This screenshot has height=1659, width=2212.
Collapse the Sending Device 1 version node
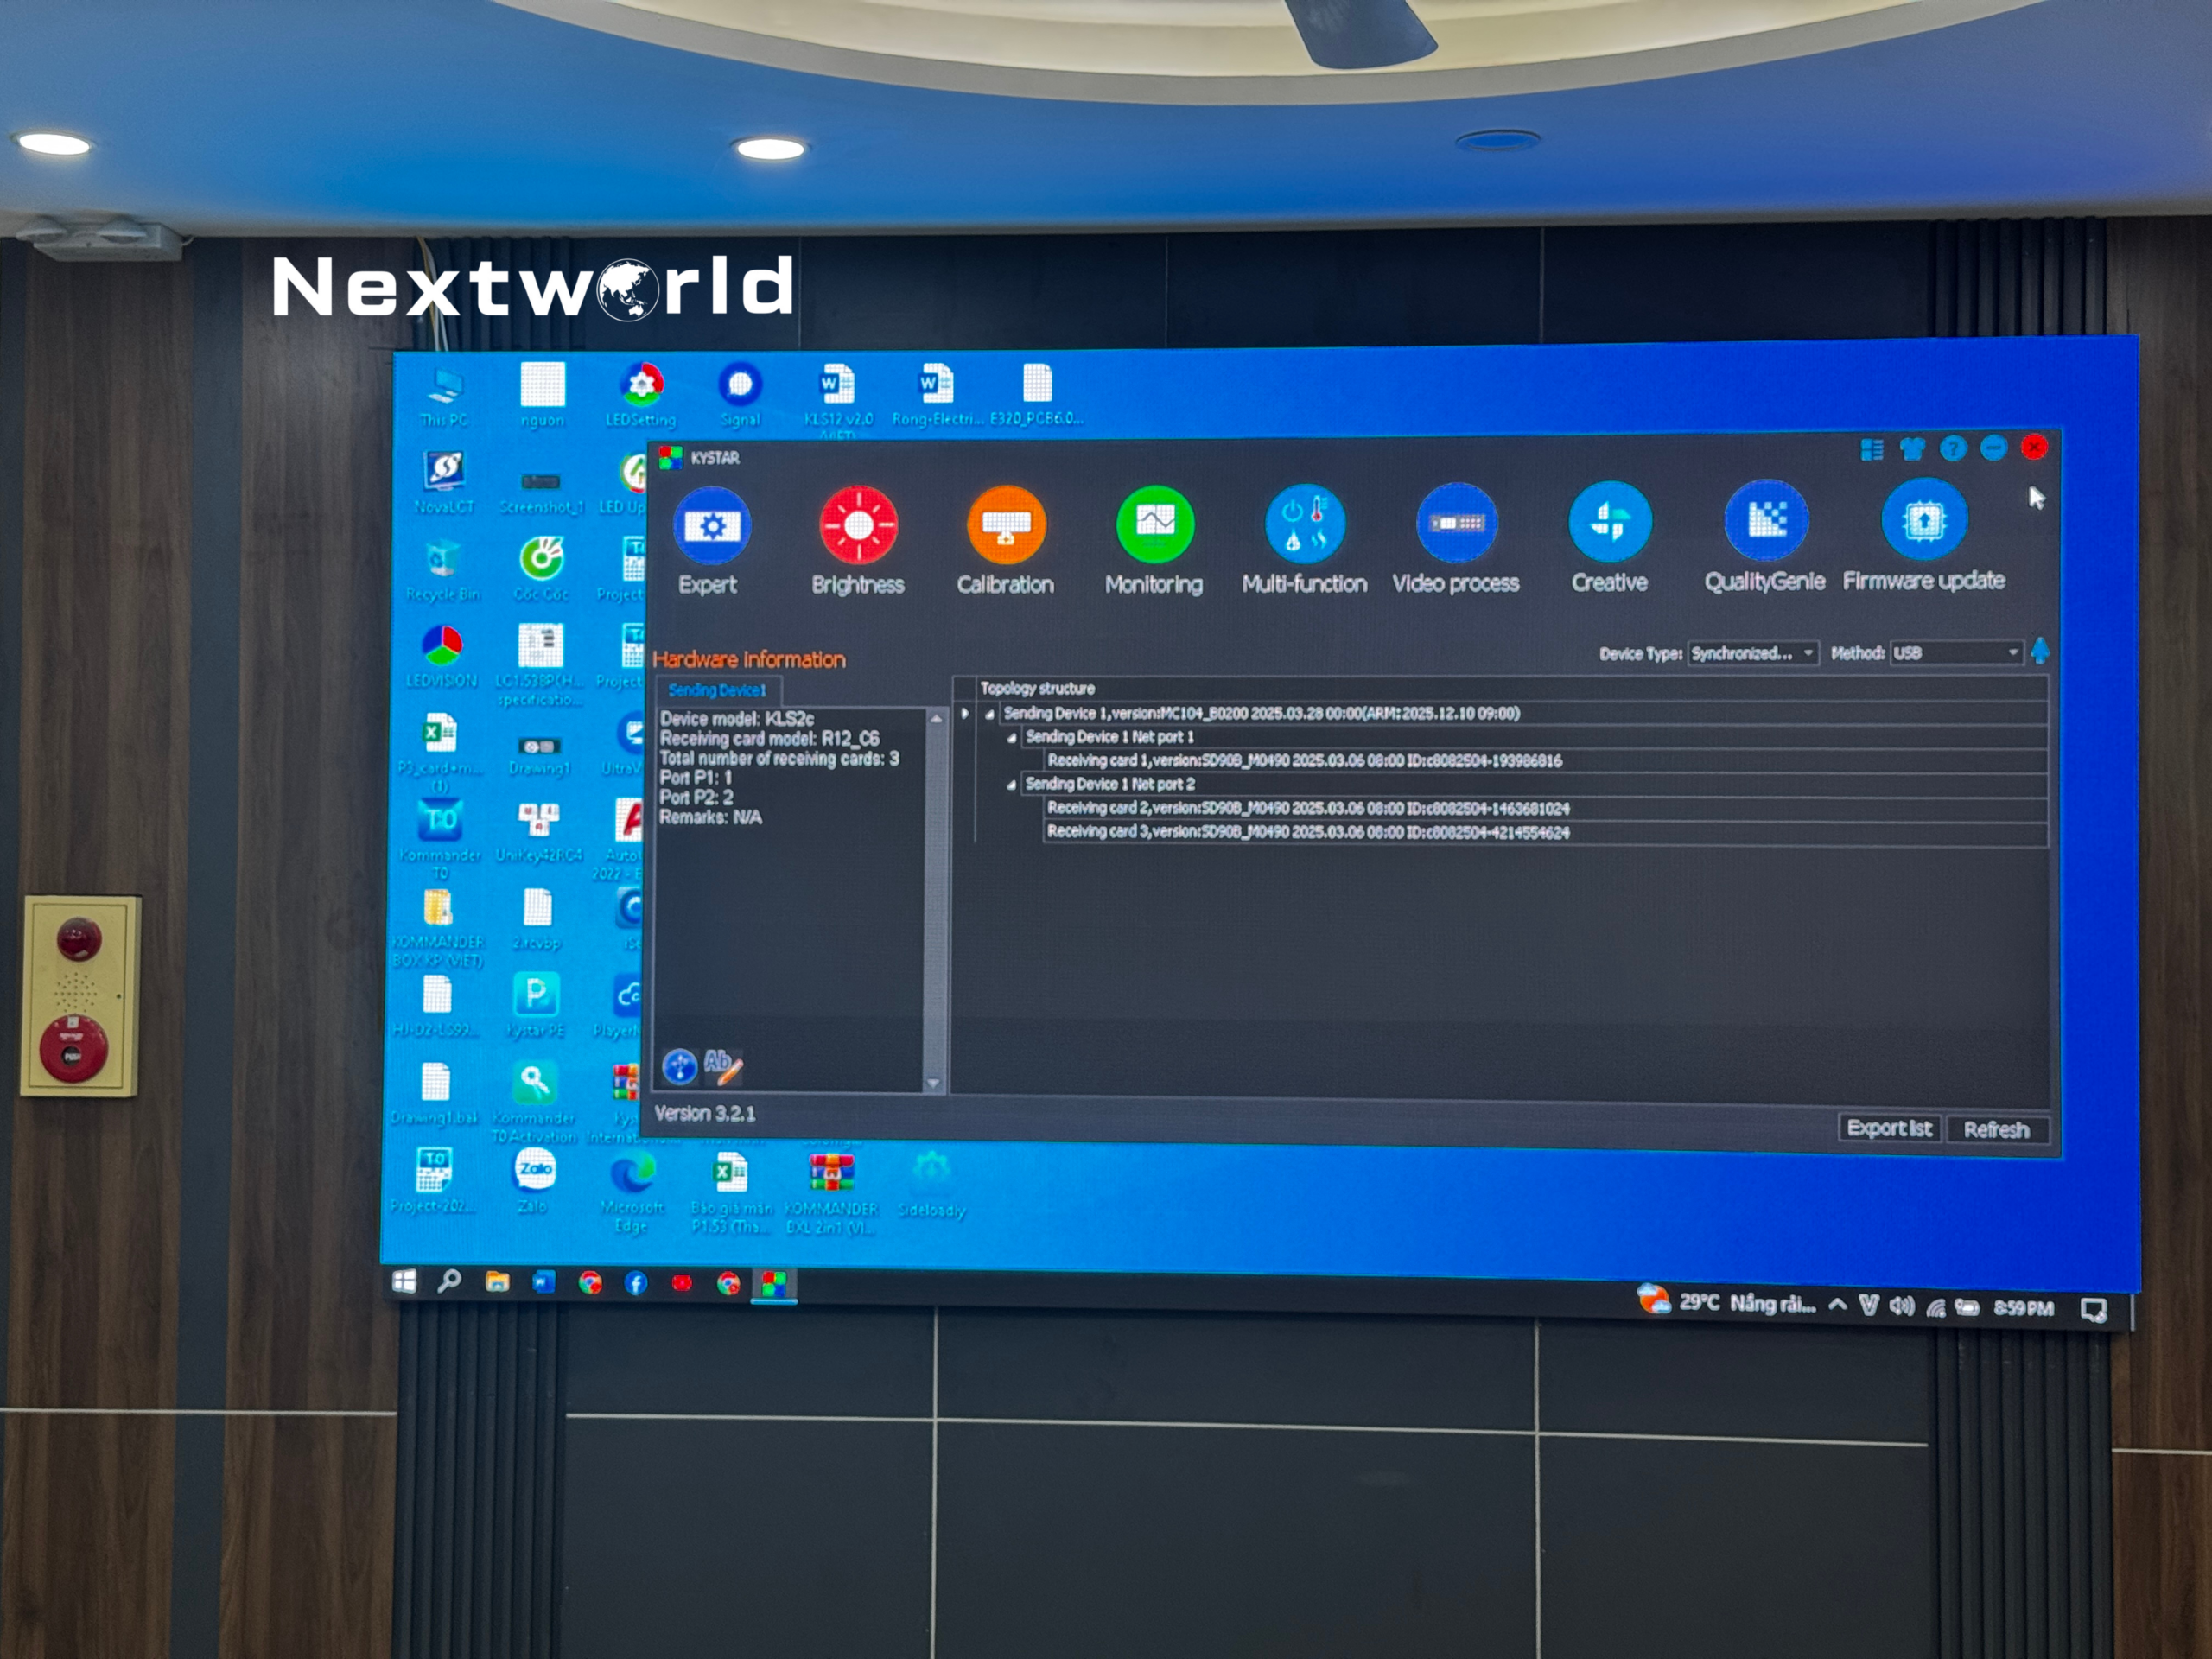click(x=990, y=714)
